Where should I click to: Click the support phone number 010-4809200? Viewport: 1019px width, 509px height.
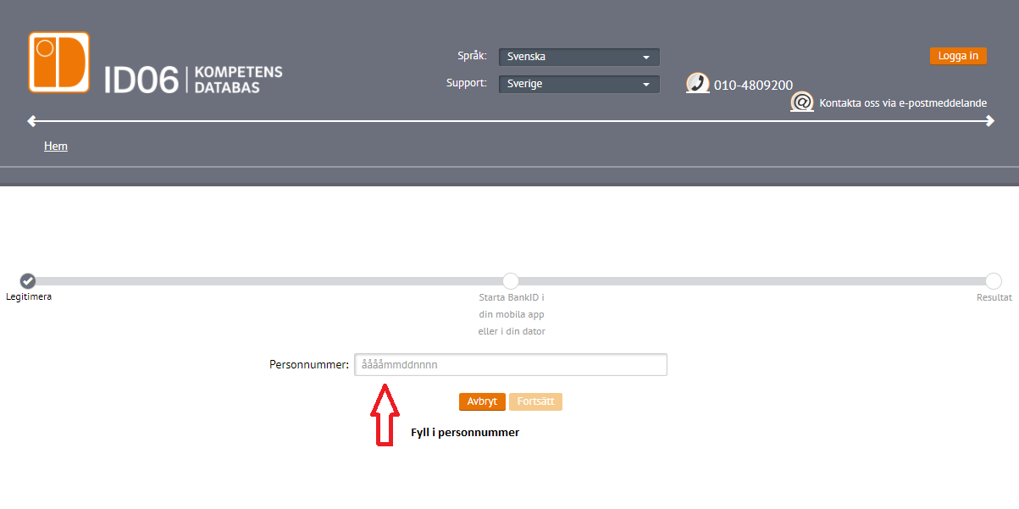pyautogui.click(x=753, y=85)
